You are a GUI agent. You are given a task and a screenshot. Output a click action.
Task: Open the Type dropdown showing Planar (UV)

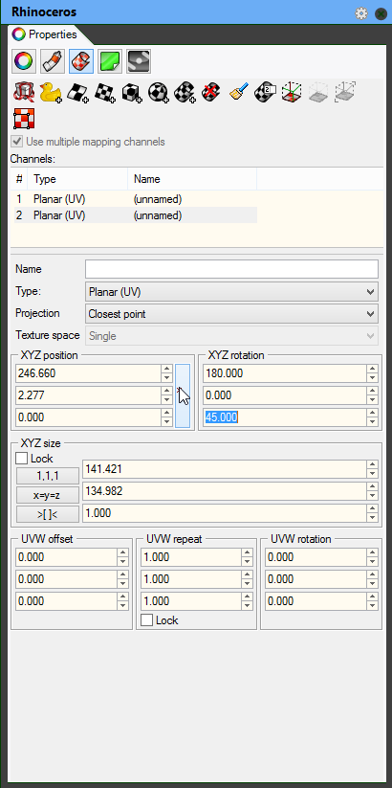pos(231,291)
